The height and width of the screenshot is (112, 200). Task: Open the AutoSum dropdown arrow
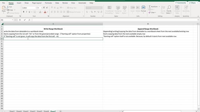click(159, 7)
